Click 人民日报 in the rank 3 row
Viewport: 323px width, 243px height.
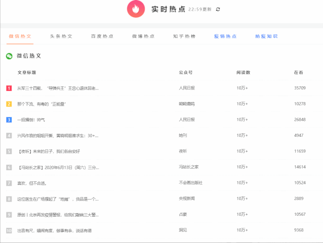tap(187, 120)
